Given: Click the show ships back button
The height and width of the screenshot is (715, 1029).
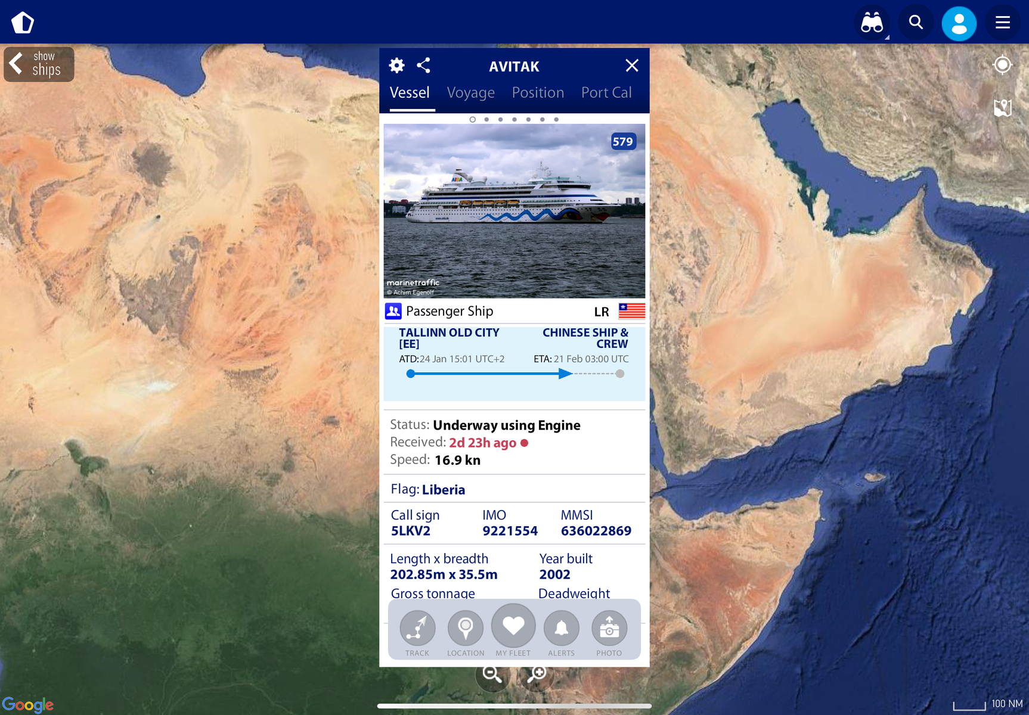Looking at the screenshot, I should 39,64.
